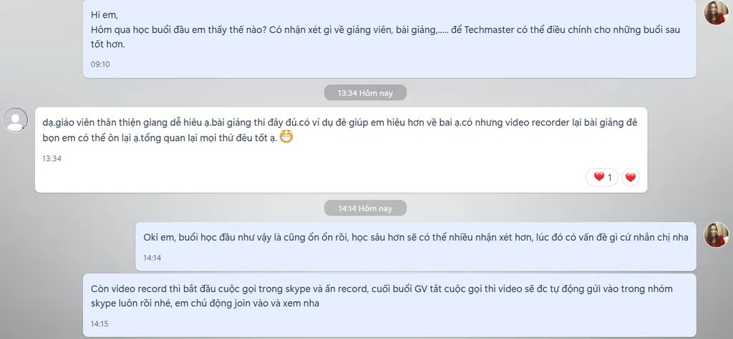Select the message starting 'Oki em, buổi học đầu'

click(416, 247)
